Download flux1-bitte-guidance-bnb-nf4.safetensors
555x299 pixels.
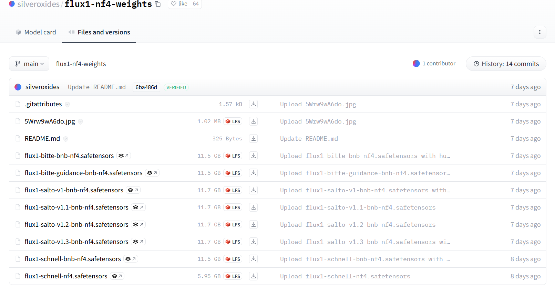(254, 173)
